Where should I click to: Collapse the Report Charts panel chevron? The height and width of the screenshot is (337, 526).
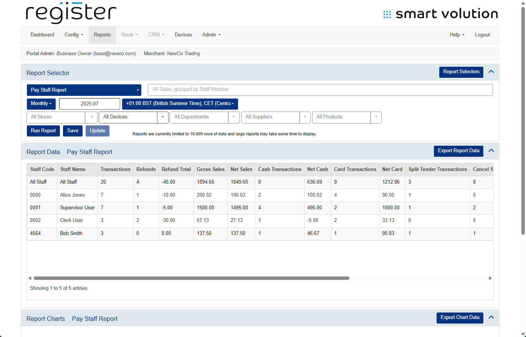point(491,317)
